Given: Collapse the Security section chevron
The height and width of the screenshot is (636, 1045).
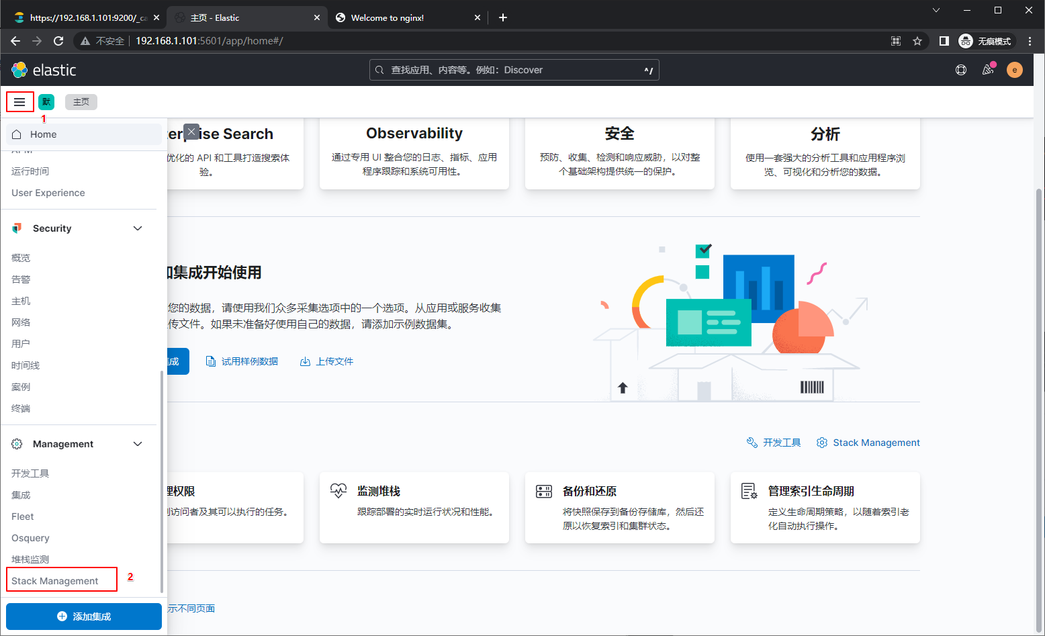Looking at the screenshot, I should point(138,228).
